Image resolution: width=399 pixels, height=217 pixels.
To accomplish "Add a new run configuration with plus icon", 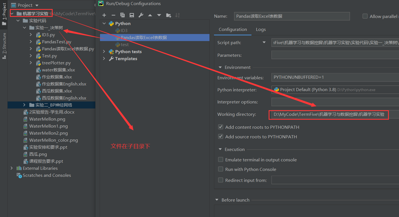I will pyautogui.click(x=104, y=15).
